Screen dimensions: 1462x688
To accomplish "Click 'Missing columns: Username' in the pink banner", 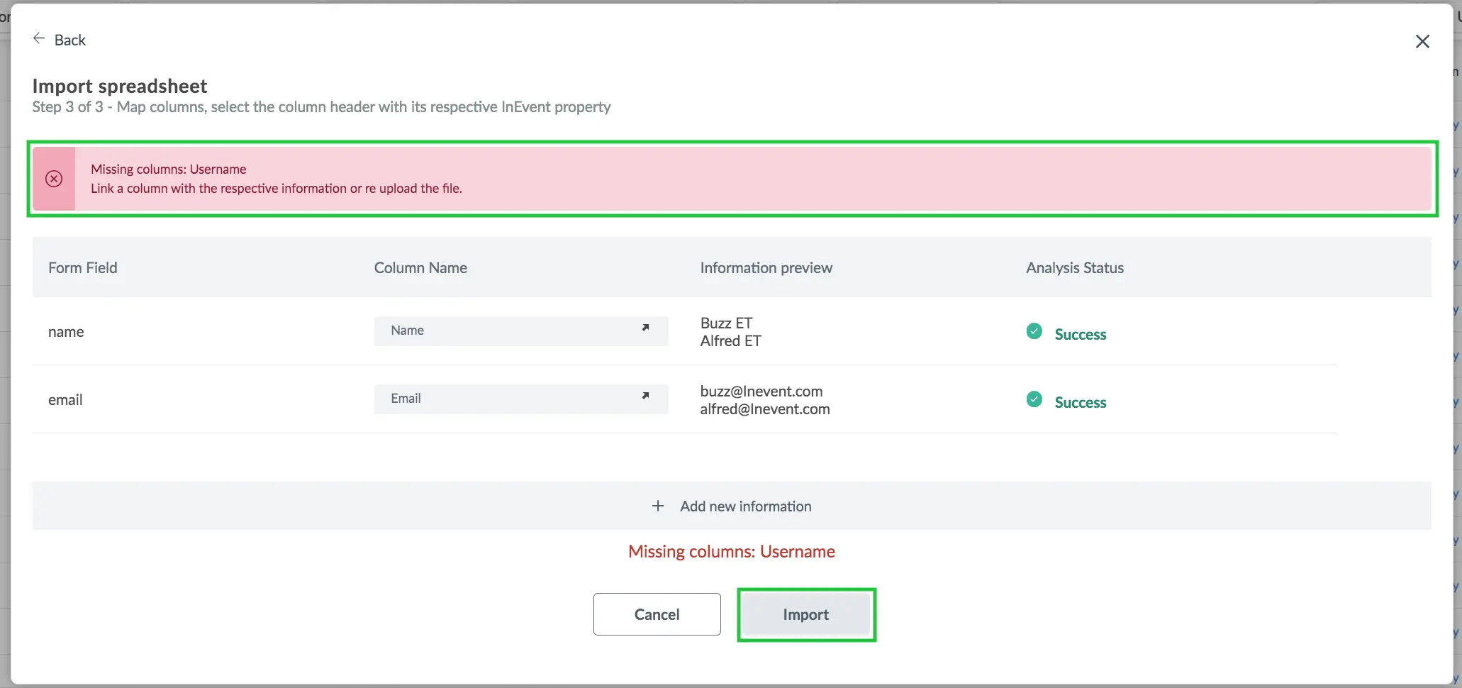I will (169, 170).
